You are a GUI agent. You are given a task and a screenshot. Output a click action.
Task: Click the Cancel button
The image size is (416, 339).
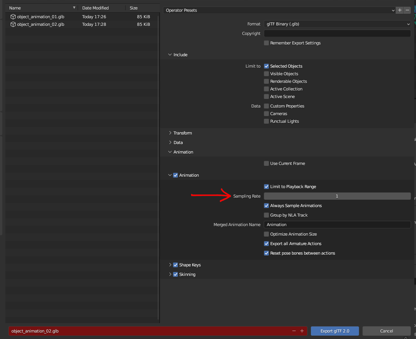[386, 331]
